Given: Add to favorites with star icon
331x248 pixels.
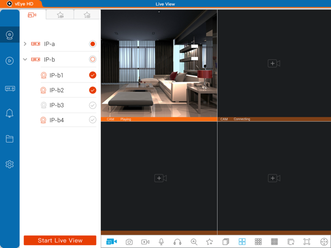Looking at the screenshot, I should coord(209,241).
